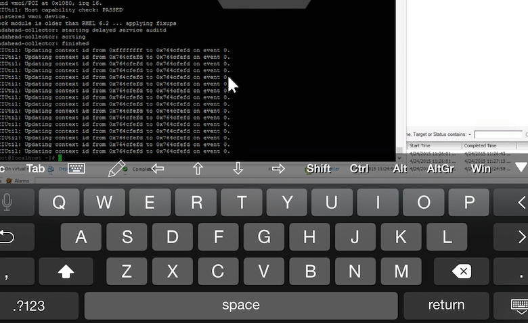Toggle the Ctrl modifier key
Image resolution: width=528 pixels, height=323 pixels.
point(359,168)
